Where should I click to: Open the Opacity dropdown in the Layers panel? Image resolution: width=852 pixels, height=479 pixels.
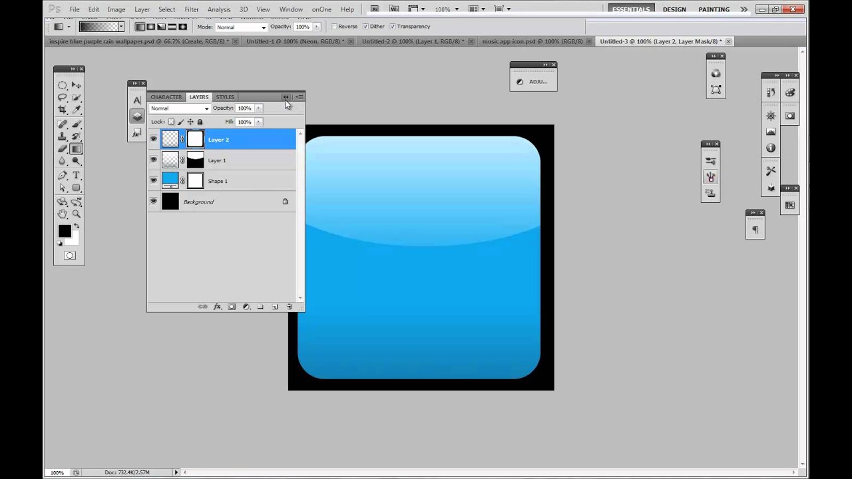(258, 108)
